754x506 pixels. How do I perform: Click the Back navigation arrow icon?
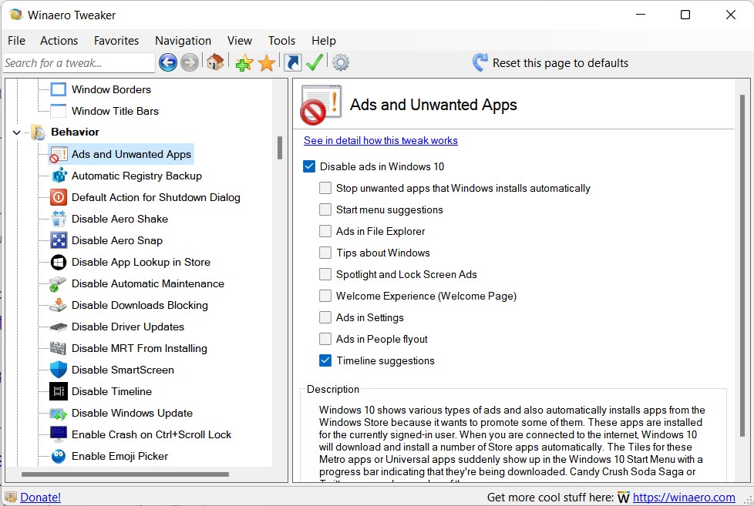click(x=168, y=63)
